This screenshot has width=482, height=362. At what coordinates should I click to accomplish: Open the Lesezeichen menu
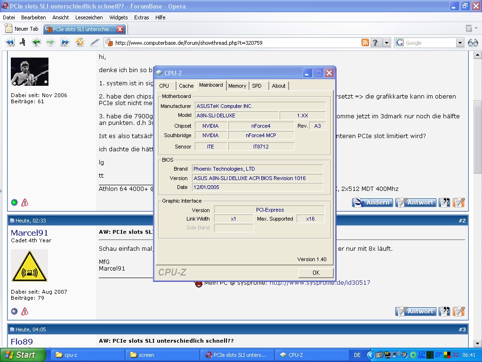pos(89,17)
